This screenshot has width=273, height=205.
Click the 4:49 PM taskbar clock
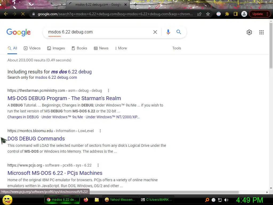[249, 200]
